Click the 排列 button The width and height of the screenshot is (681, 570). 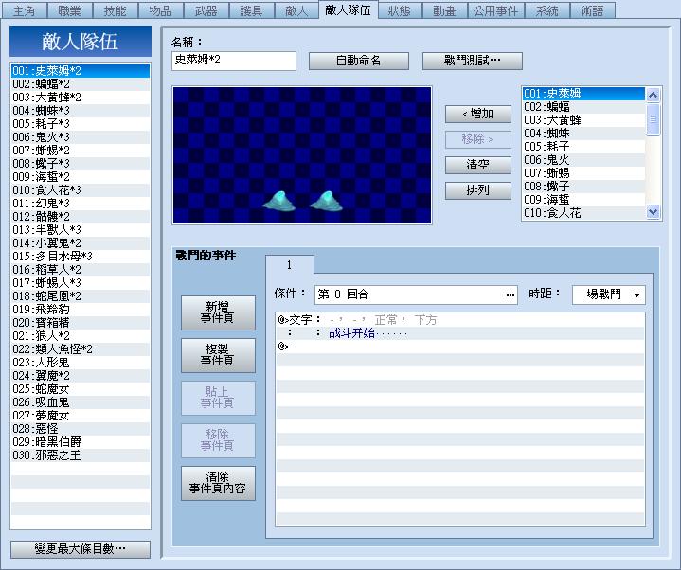point(477,190)
